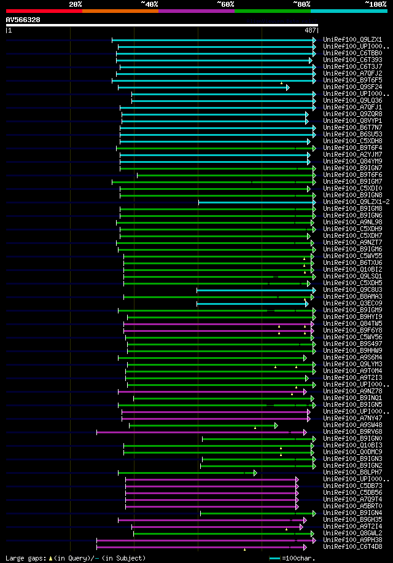The width and height of the screenshot is (393, 563).
Task: Open hit UniRef100_Q9LZX1-2
Action: [356, 202]
